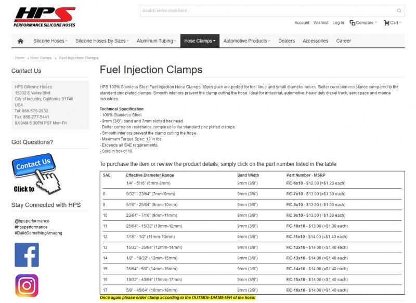
Task: Click the Contact Us hand-pointer graphic
Action: [x=36, y=174]
